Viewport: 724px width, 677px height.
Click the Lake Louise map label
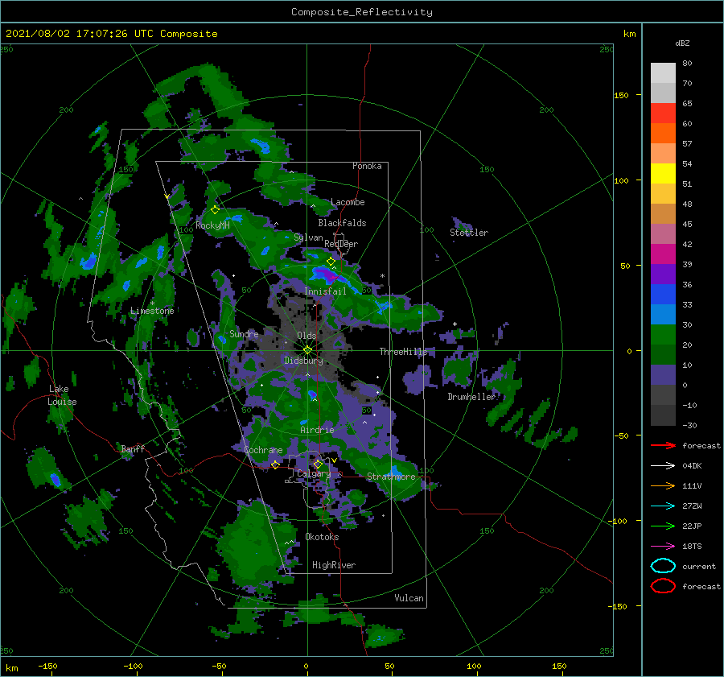pyautogui.click(x=62, y=395)
